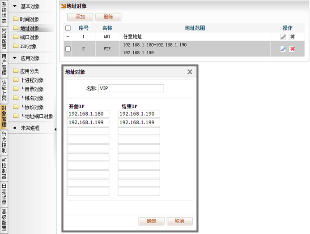This screenshot has width=310, height=234.
Task: Toggle the select-all checkbox in table header
Action: (x=68, y=28)
